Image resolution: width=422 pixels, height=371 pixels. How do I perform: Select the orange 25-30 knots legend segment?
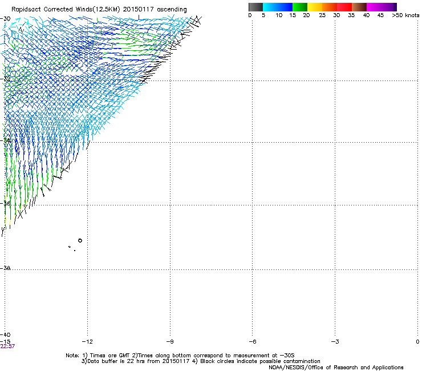tap(330, 7)
